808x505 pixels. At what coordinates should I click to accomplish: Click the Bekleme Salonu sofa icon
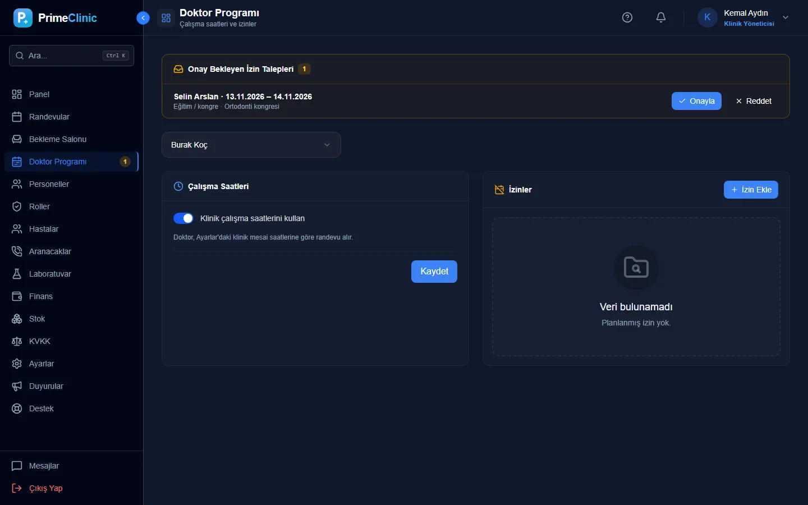point(17,139)
